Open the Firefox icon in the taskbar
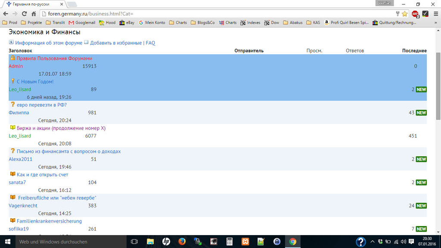The height and width of the screenshot is (248, 441). pyautogui.click(x=182, y=242)
